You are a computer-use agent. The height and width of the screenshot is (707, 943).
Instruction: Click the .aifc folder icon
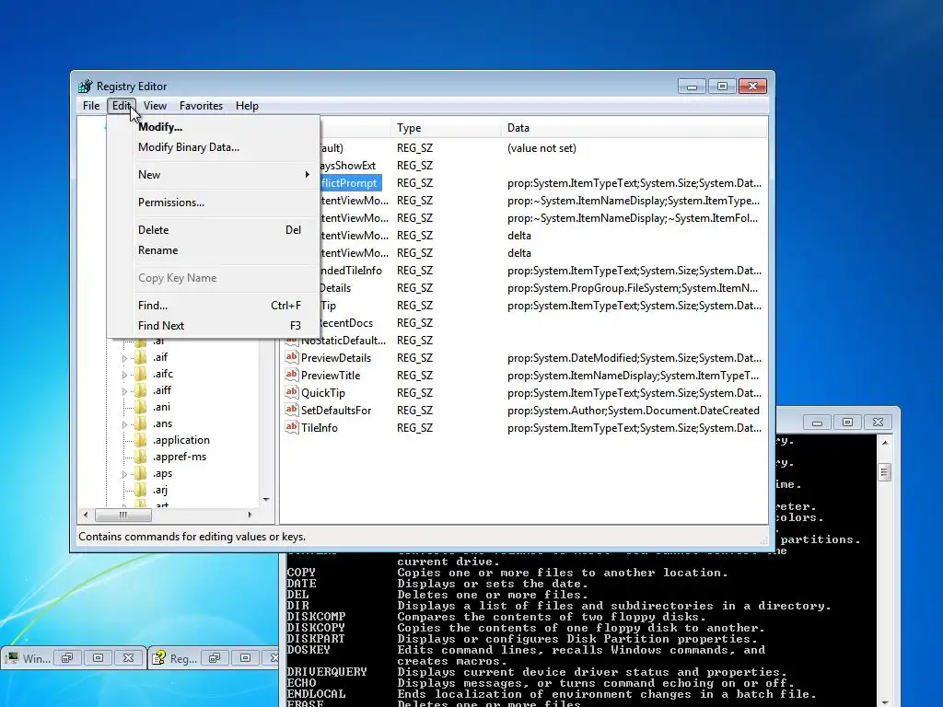point(141,374)
